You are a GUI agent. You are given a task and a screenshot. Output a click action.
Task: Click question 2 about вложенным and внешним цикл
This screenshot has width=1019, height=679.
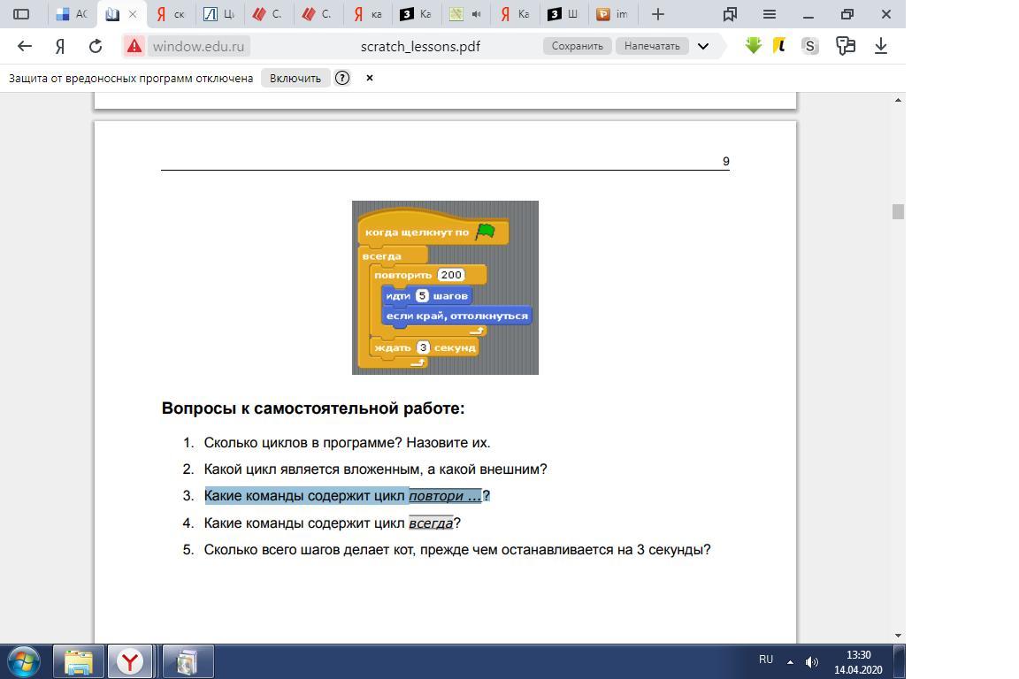click(376, 469)
